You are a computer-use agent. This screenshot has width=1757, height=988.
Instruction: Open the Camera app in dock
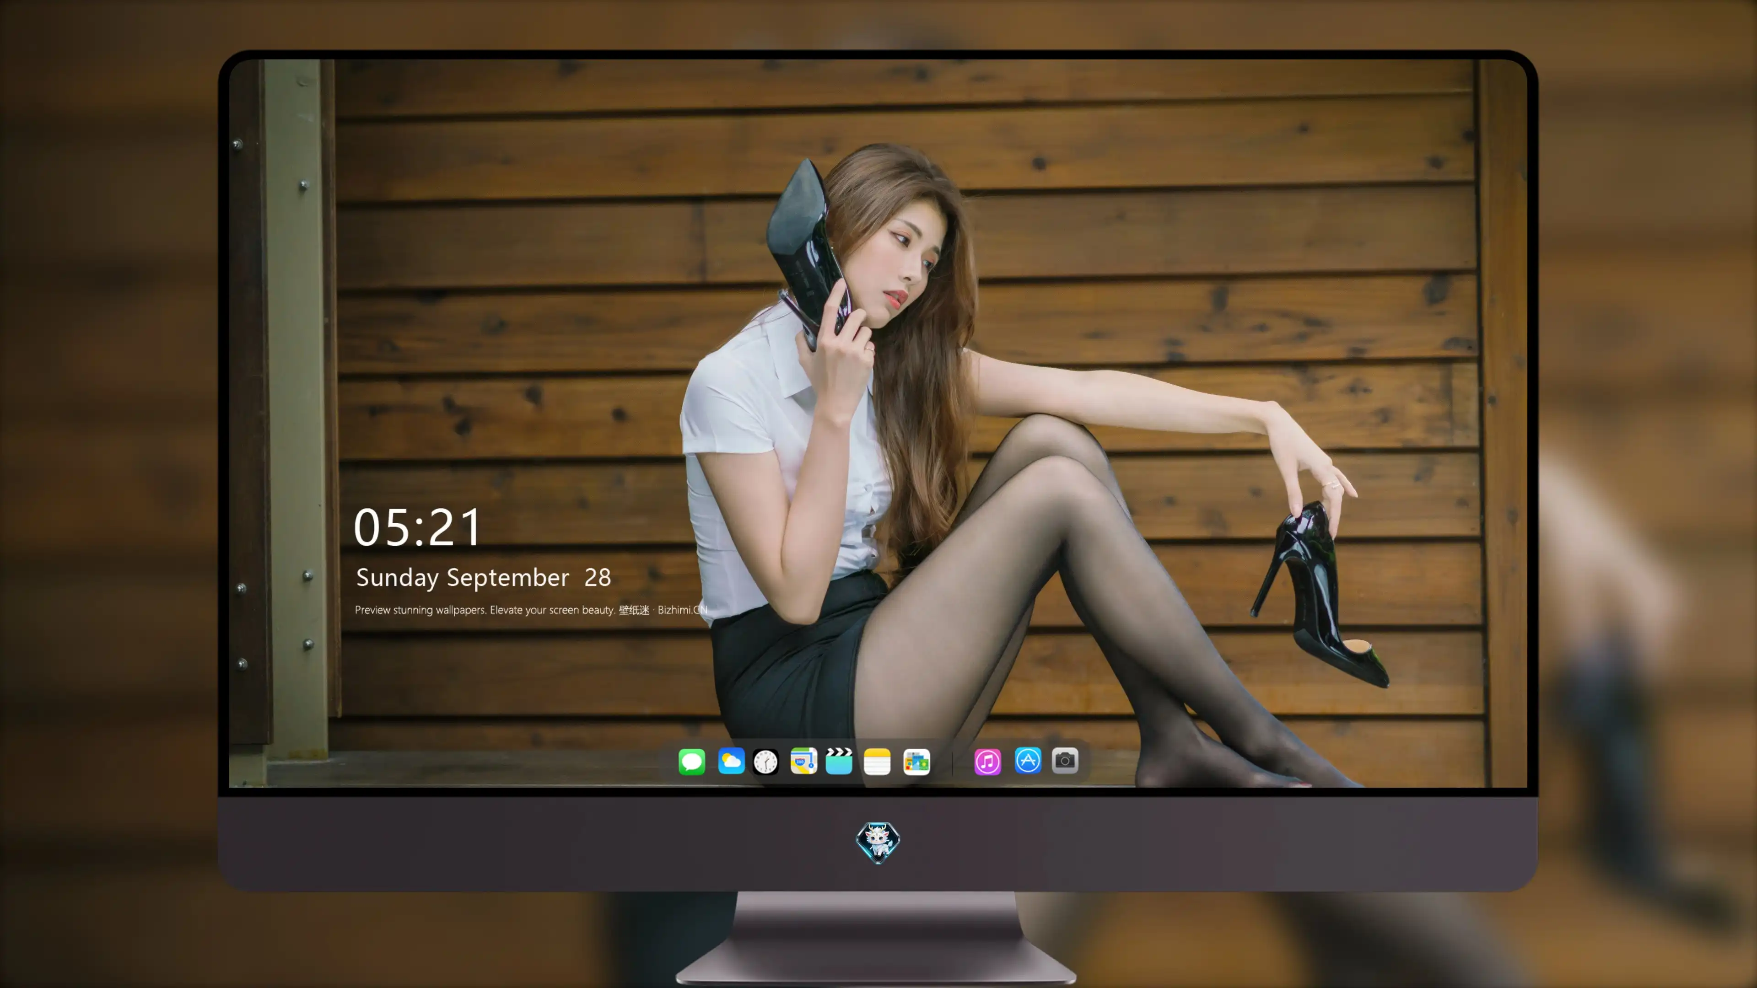point(1065,760)
